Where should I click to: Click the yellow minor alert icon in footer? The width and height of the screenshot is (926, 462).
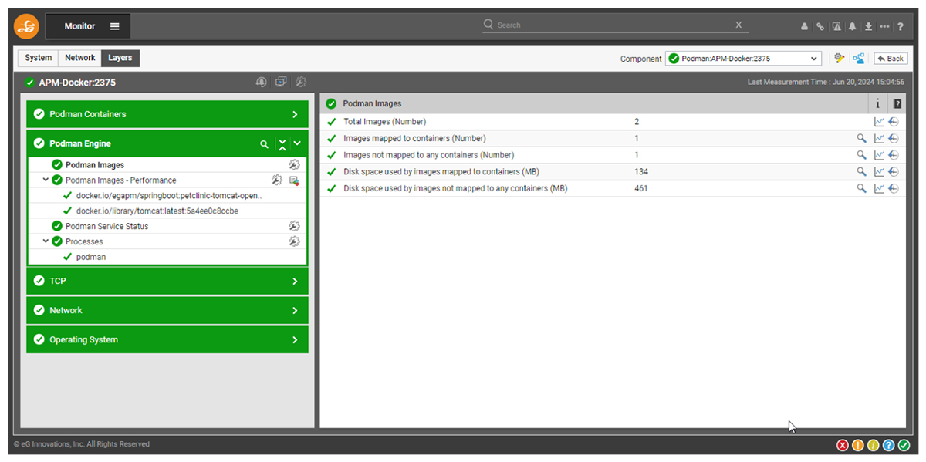click(874, 445)
